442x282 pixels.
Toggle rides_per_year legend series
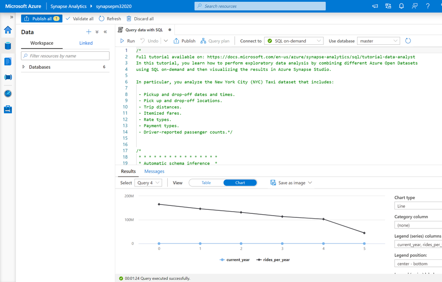tap(273, 260)
